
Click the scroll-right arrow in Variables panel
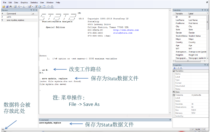pos(205,61)
